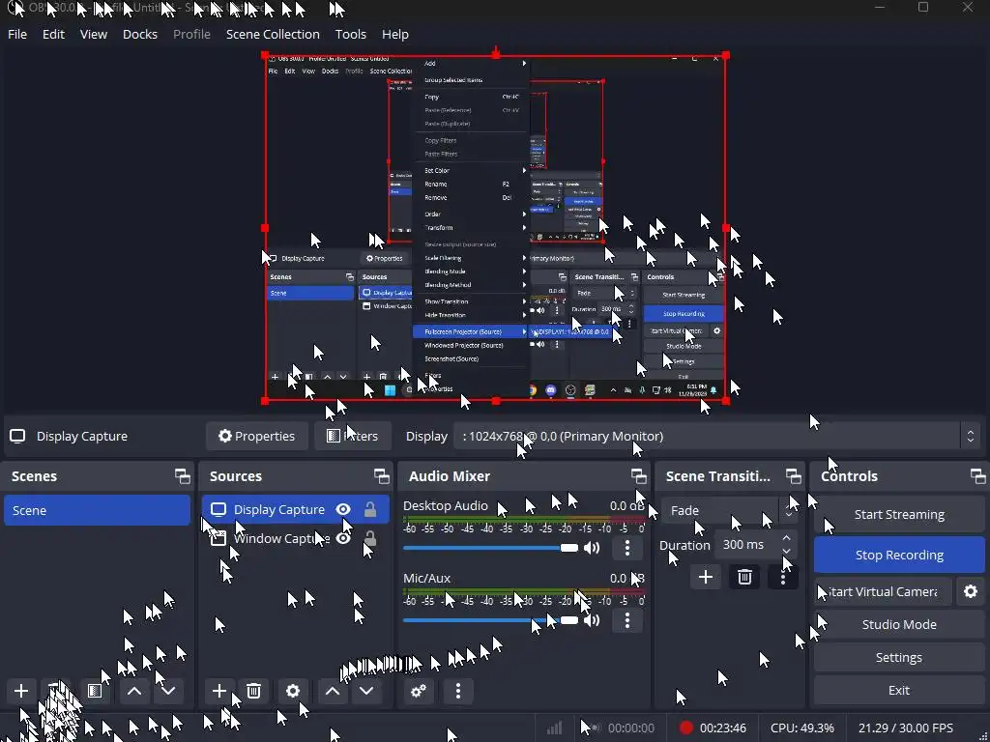Open the Tools menu
Viewport: 990px width, 742px height.
[350, 34]
